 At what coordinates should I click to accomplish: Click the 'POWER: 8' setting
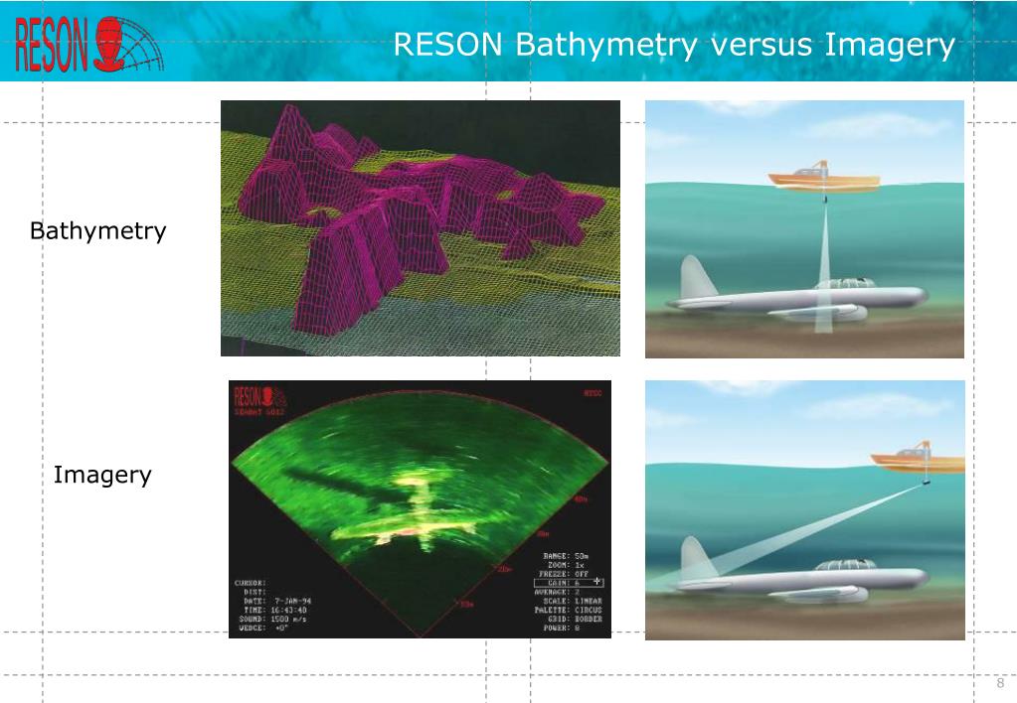tap(561, 628)
